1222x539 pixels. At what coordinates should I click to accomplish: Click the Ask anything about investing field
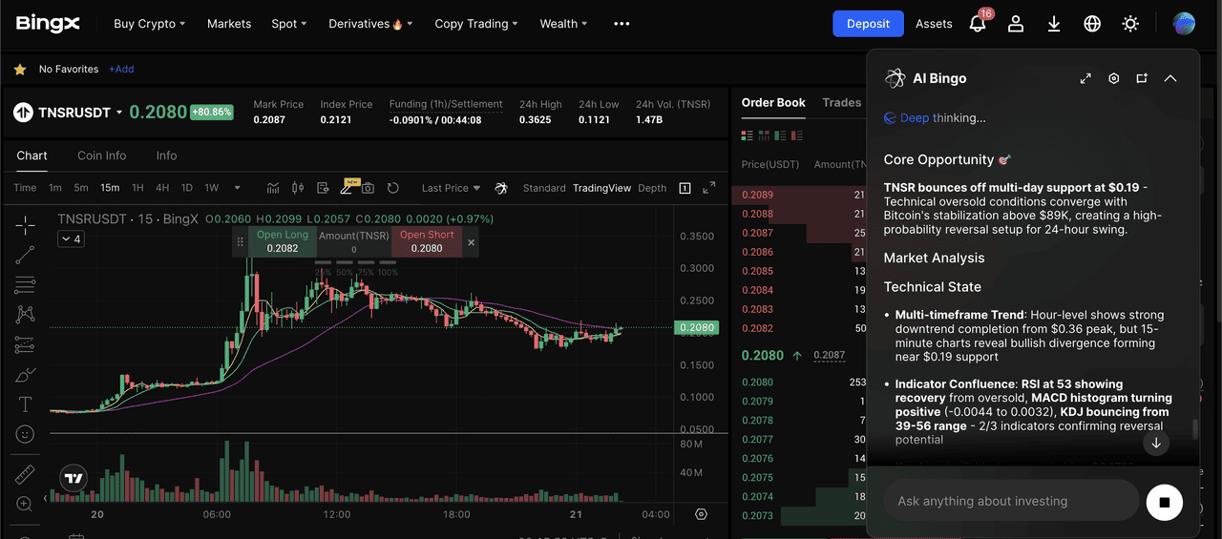pos(1010,501)
